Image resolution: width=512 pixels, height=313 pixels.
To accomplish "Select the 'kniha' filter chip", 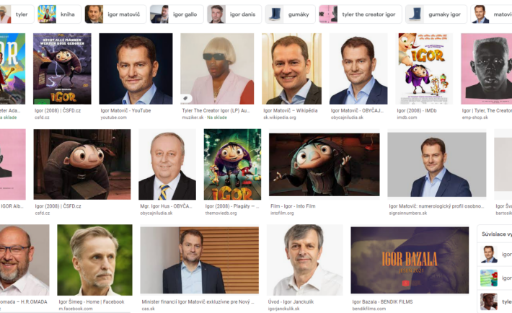I will coord(59,14).
